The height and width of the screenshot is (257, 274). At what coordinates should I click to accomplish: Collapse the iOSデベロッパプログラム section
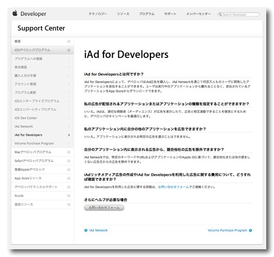point(69,50)
